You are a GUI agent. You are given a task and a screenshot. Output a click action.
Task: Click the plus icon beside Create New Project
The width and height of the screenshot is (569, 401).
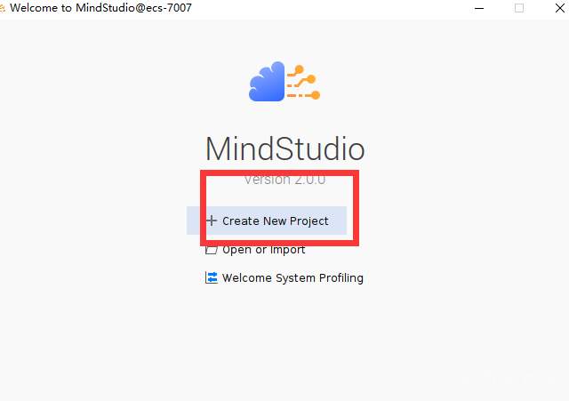coord(212,221)
